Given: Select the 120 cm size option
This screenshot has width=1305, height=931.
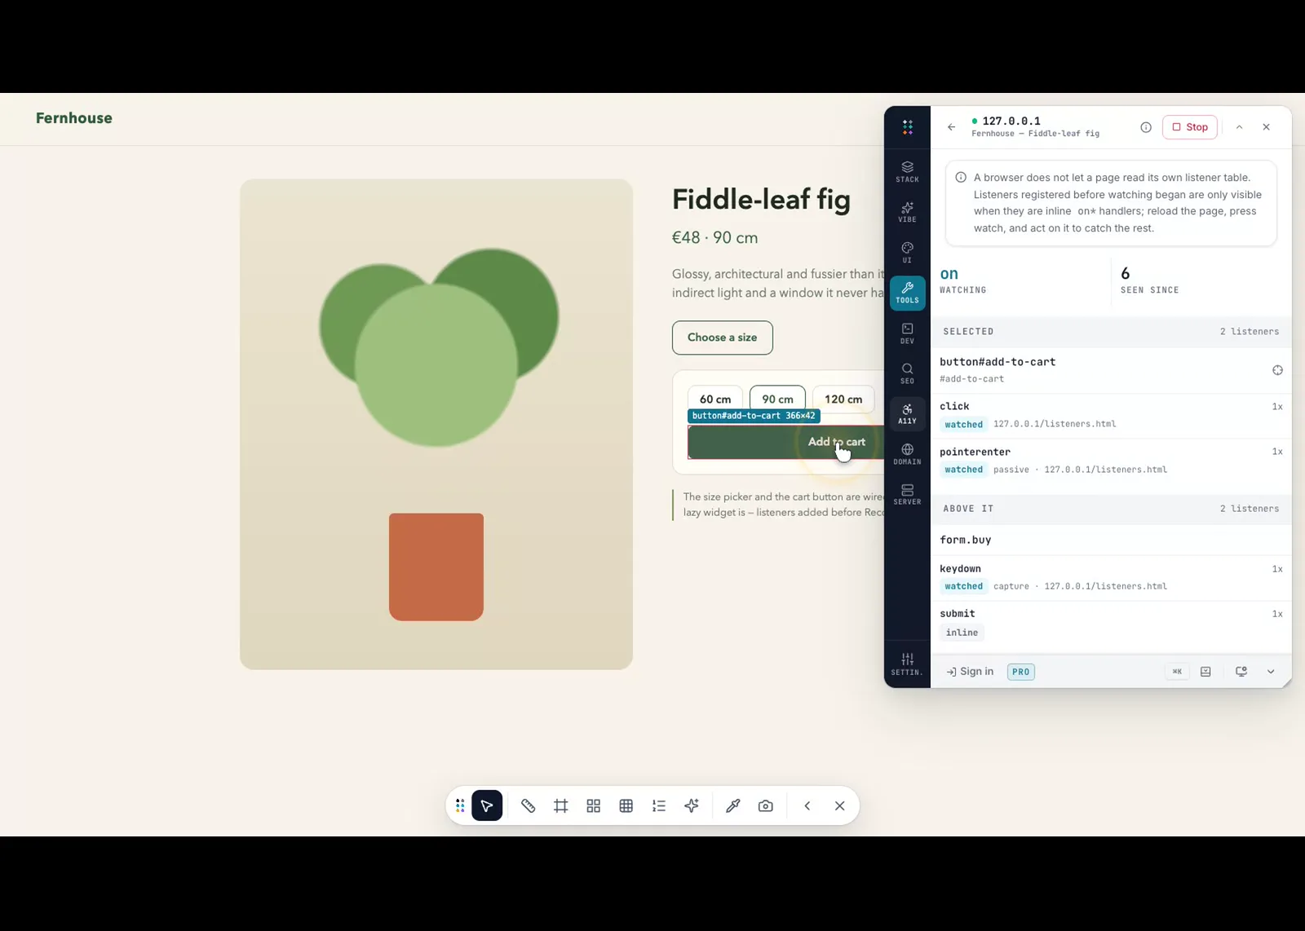Looking at the screenshot, I should pyautogui.click(x=843, y=398).
